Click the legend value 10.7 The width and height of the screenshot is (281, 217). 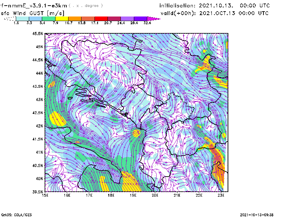point(68,23)
